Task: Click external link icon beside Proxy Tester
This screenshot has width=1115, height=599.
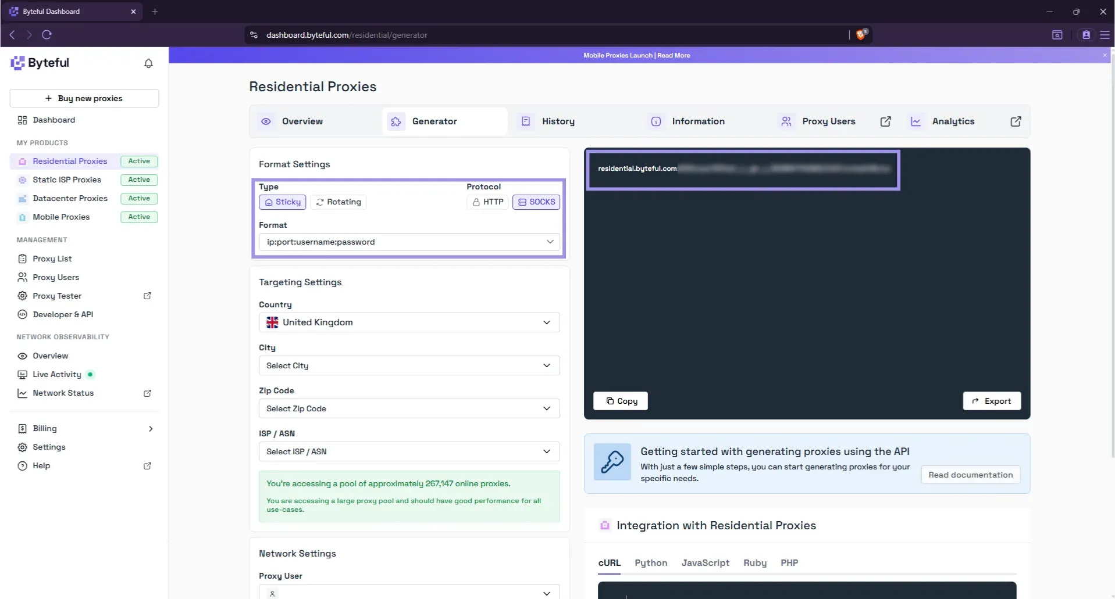Action: 148,296
